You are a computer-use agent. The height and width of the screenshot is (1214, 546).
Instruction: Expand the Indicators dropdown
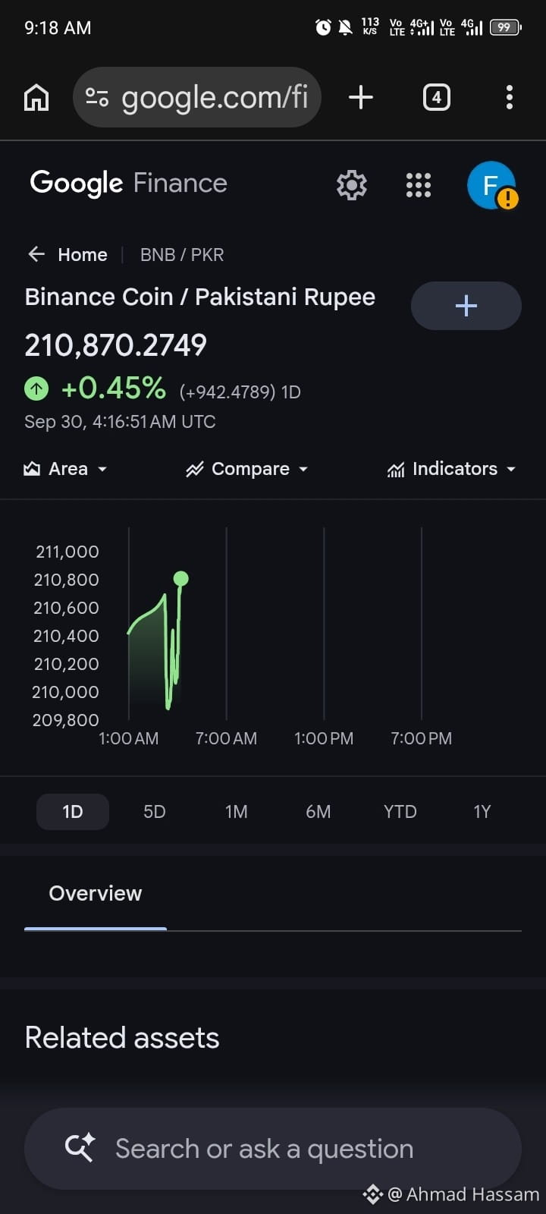point(451,469)
